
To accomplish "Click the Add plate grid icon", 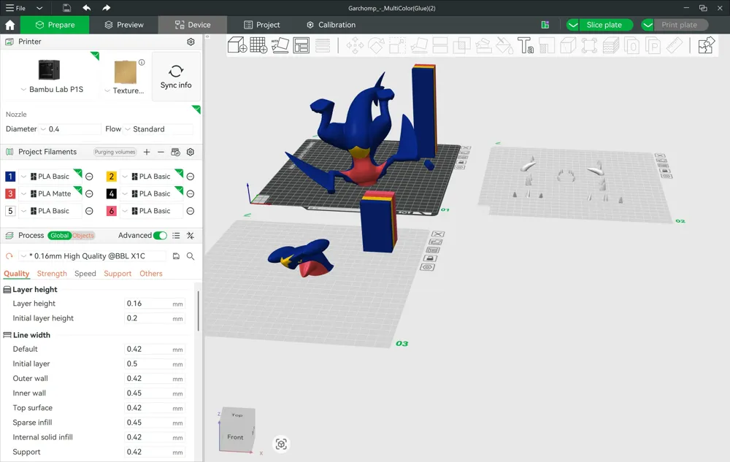I will pos(258,45).
